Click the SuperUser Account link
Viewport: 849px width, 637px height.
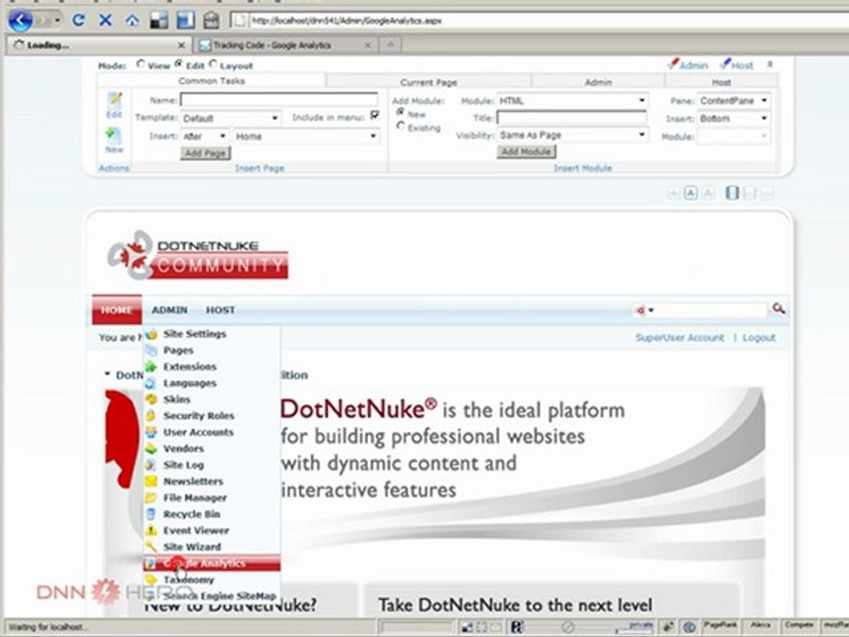tap(679, 337)
